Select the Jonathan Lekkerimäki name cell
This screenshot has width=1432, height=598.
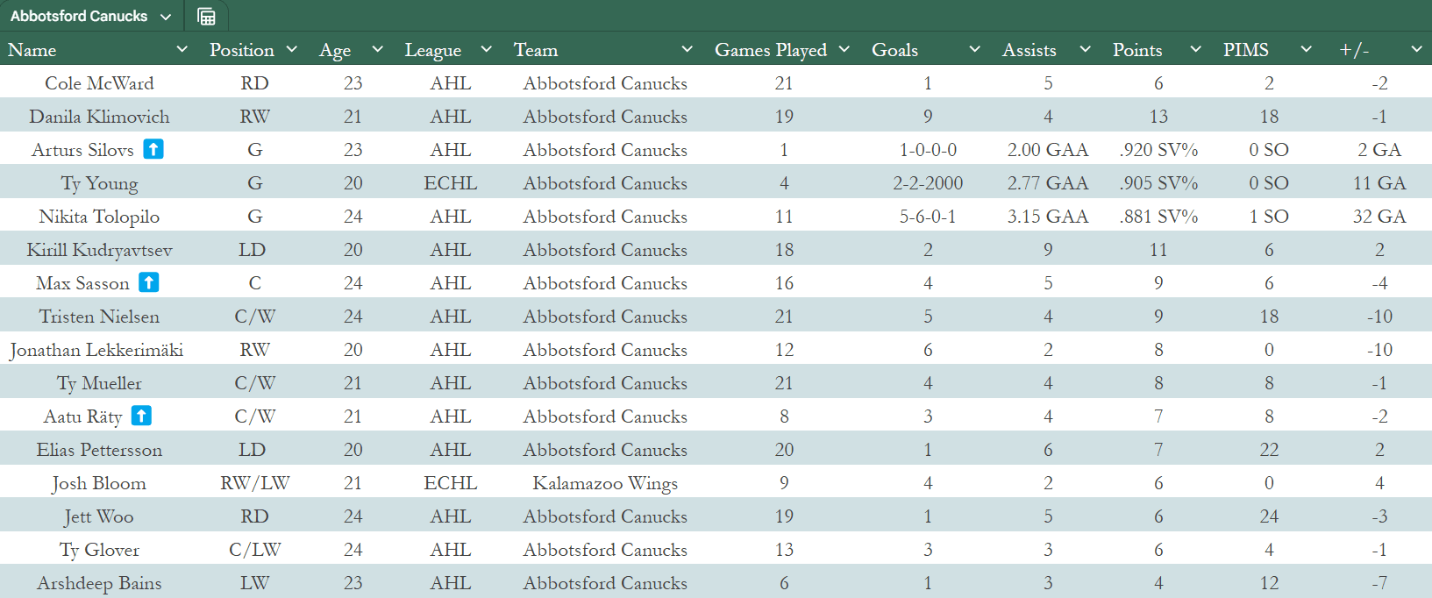96,350
